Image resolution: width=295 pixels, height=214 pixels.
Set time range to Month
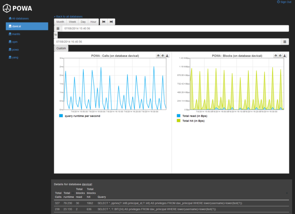tap(60, 22)
